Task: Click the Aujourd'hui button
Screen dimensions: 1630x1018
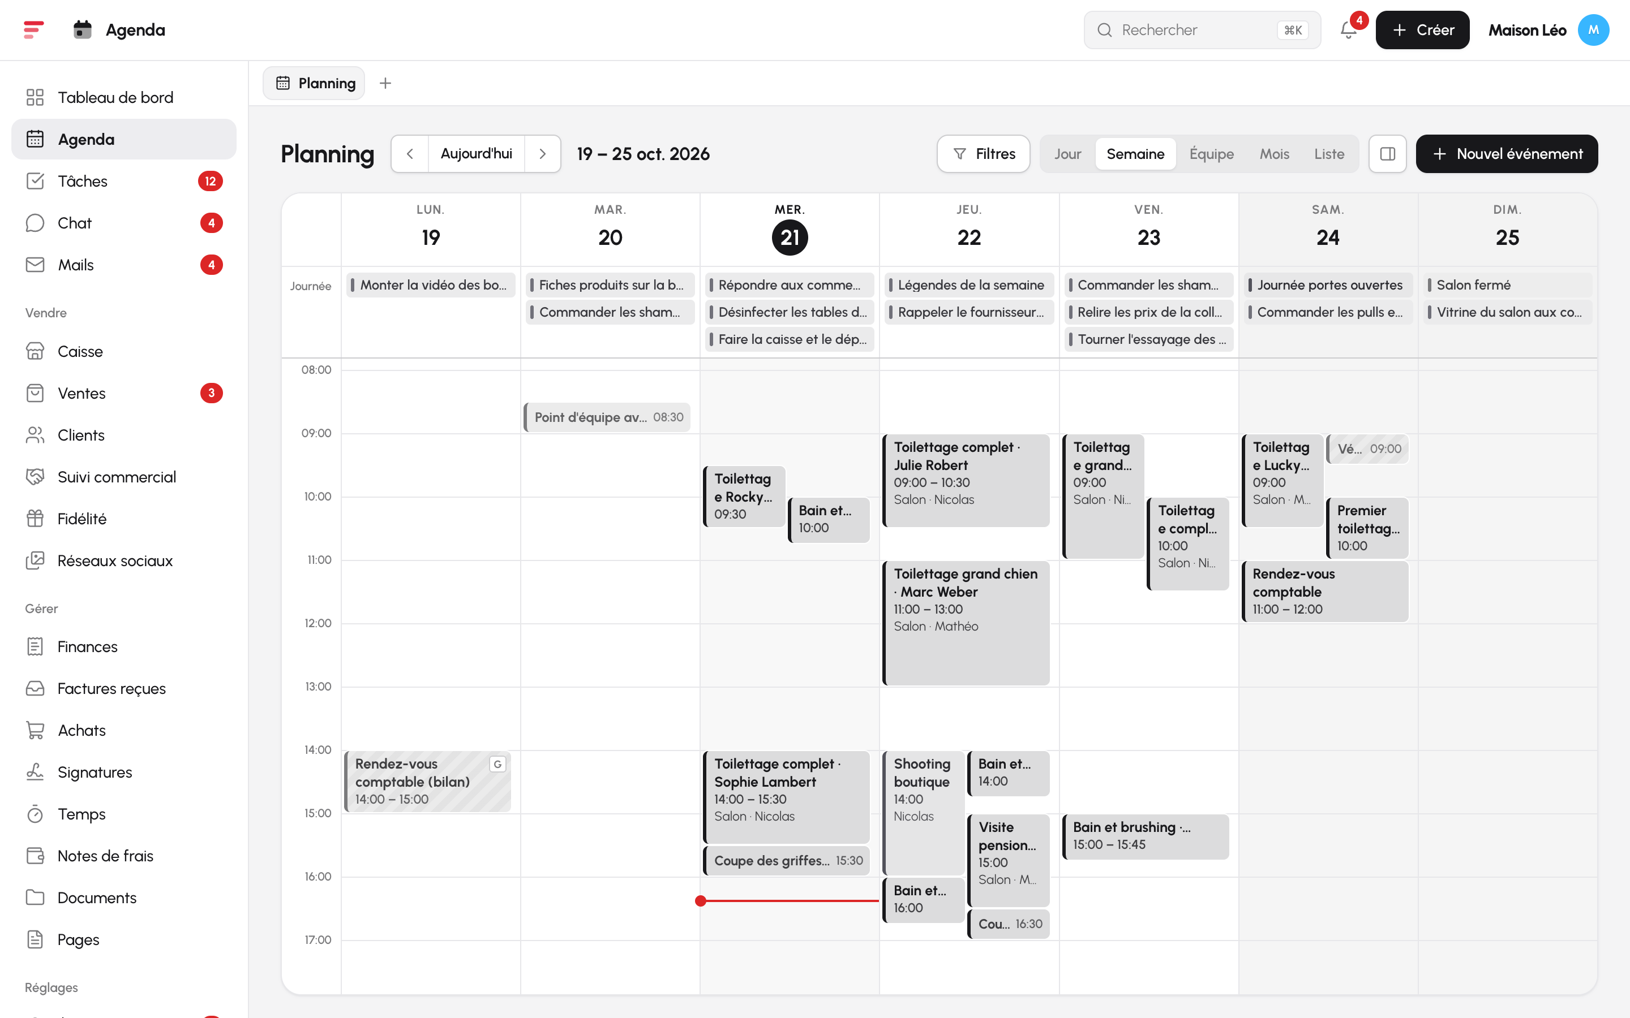Action: tap(476, 153)
